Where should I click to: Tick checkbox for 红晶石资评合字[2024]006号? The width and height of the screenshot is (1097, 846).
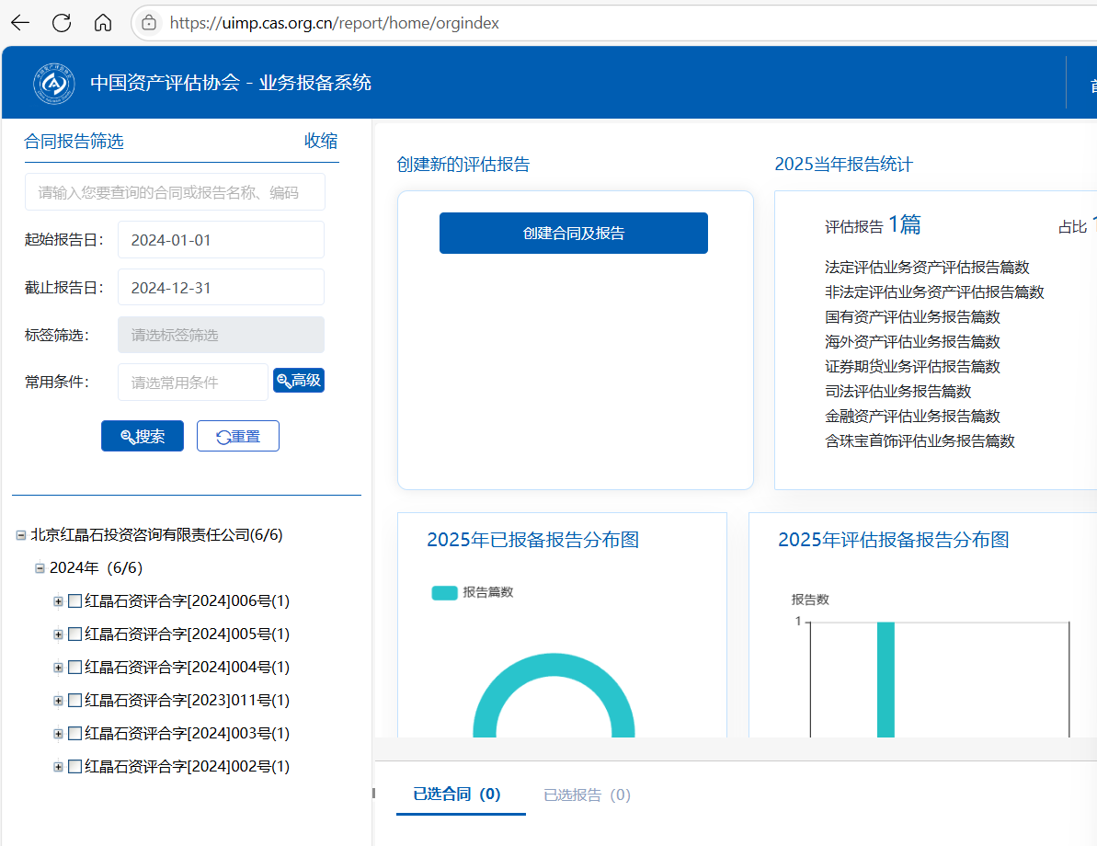point(74,601)
